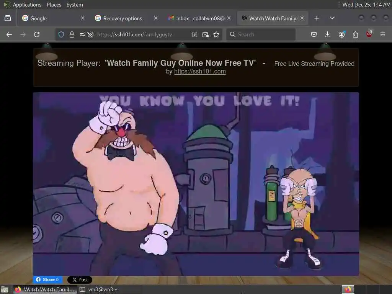Click the Free Live Streaming Provided text
392x294 pixels.
coord(314,64)
